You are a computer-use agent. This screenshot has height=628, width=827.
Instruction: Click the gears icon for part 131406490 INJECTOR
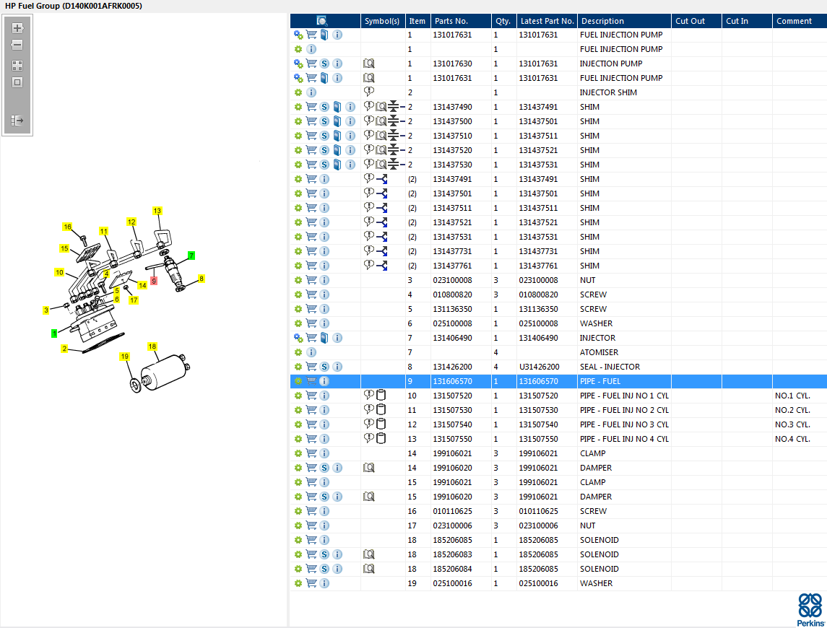pos(298,338)
